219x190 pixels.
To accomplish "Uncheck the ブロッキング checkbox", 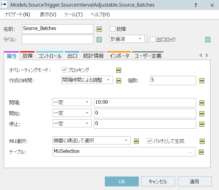I will pyautogui.click(x=64, y=70).
